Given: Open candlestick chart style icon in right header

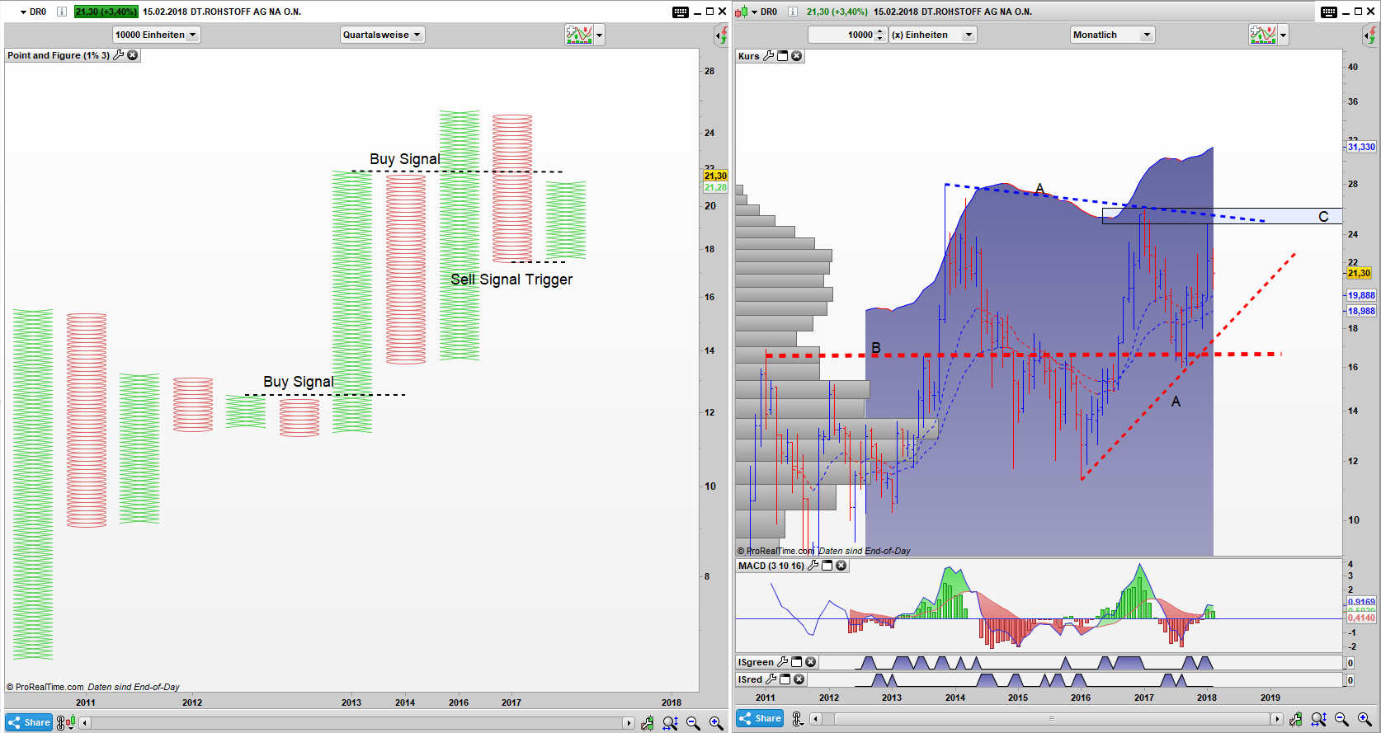Looking at the screenshot, I should [741, 12].
